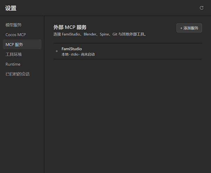Click the description mentioning Blender and Spine
The image size is (211, 173).
click(100, 34)
